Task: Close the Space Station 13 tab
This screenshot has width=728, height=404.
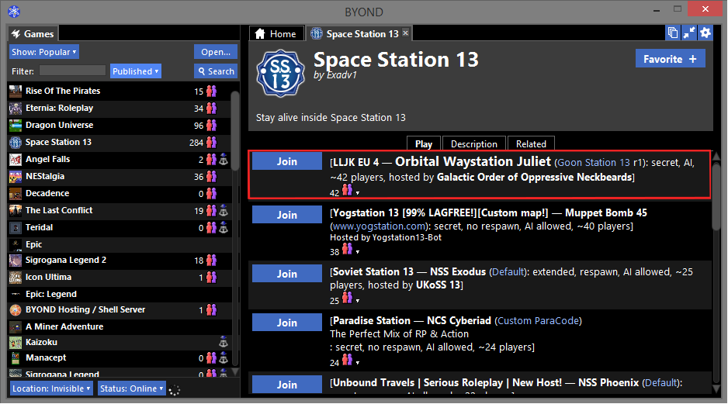Action: 406,33
